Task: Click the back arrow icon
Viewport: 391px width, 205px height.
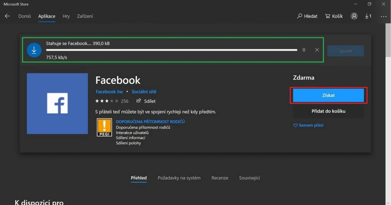Action: (x=7, y=16)
